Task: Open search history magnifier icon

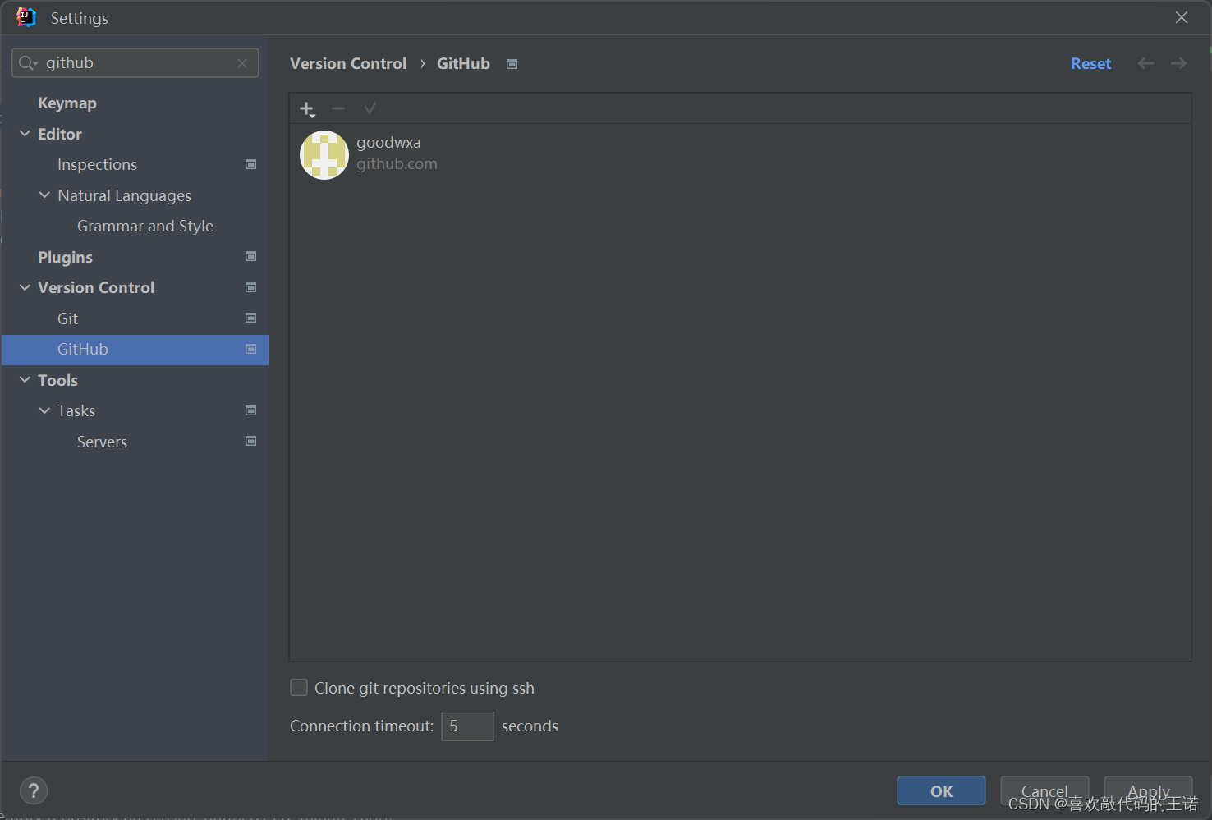Action: coord(28,63)
